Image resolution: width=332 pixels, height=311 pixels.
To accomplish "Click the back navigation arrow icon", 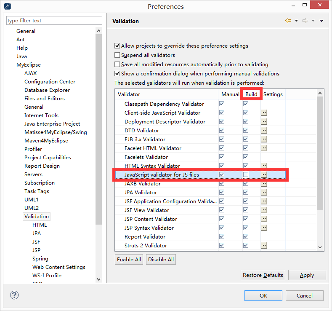I will coord(288,21).
